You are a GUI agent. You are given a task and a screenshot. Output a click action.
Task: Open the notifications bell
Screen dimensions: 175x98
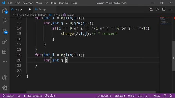click(171, 96)
